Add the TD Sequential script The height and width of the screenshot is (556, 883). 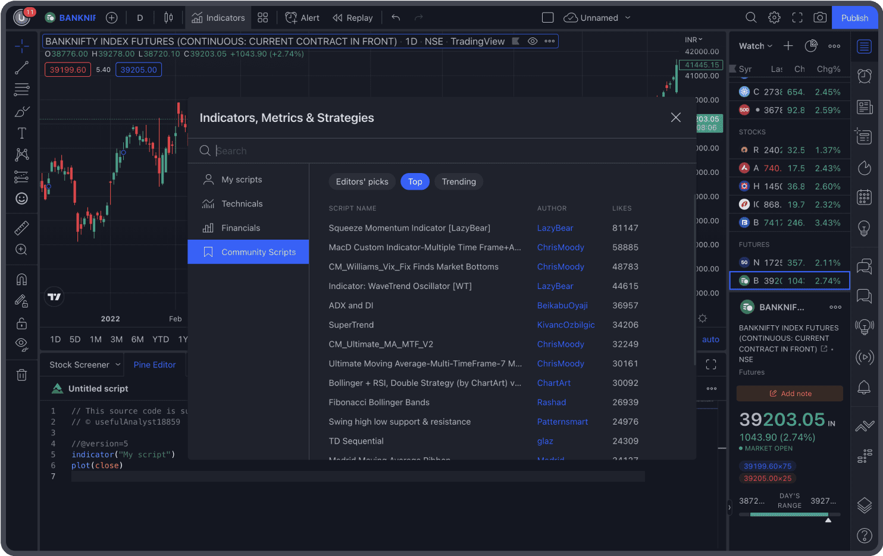(356, 441)
